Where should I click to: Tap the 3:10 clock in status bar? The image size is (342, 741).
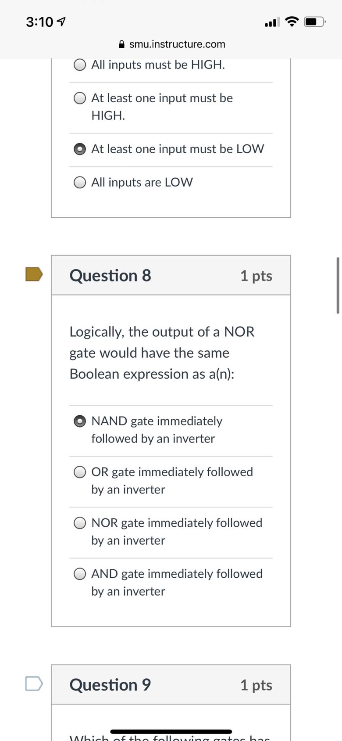(39, 22)
